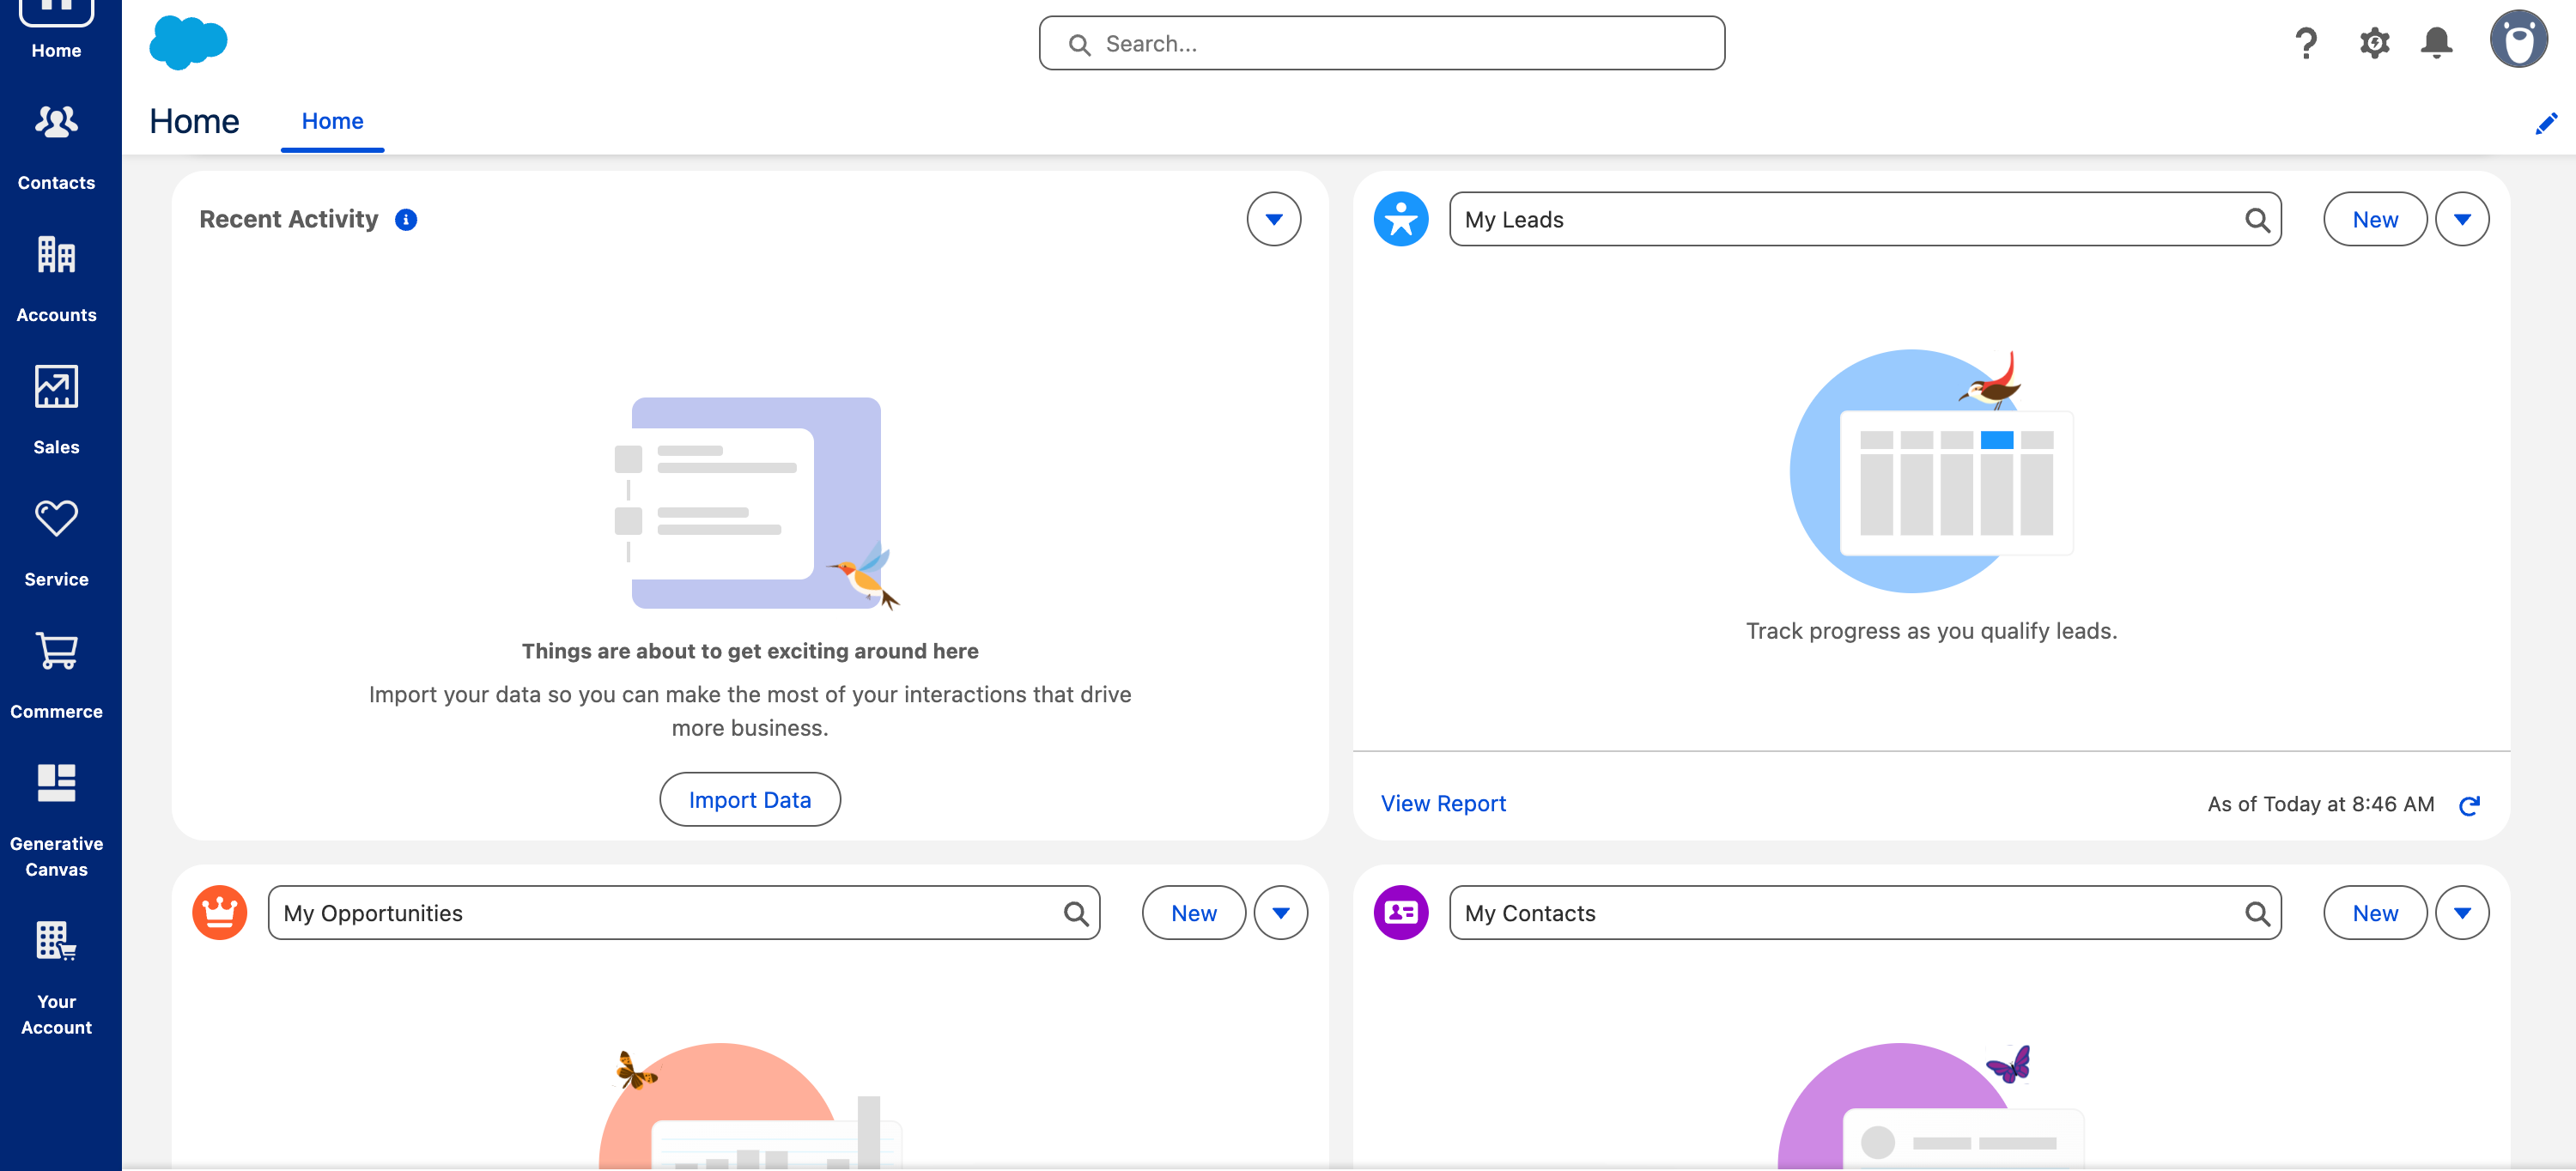Click the My Leads star-person icon
Viewport: 2576px width, 1171px height.
(x=1401, y=219)
